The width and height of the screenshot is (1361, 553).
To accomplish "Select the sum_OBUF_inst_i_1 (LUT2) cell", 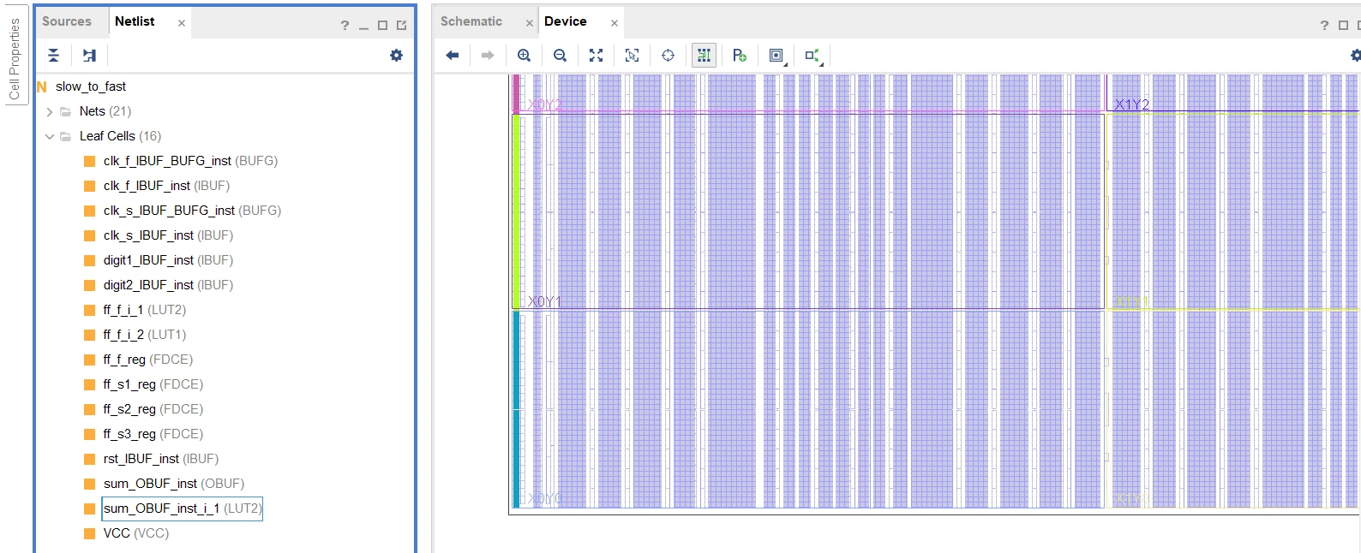I will (x=183, y=508).
